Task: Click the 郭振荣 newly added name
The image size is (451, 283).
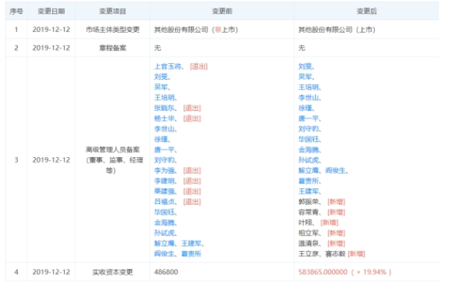Action: coord(309,202)
